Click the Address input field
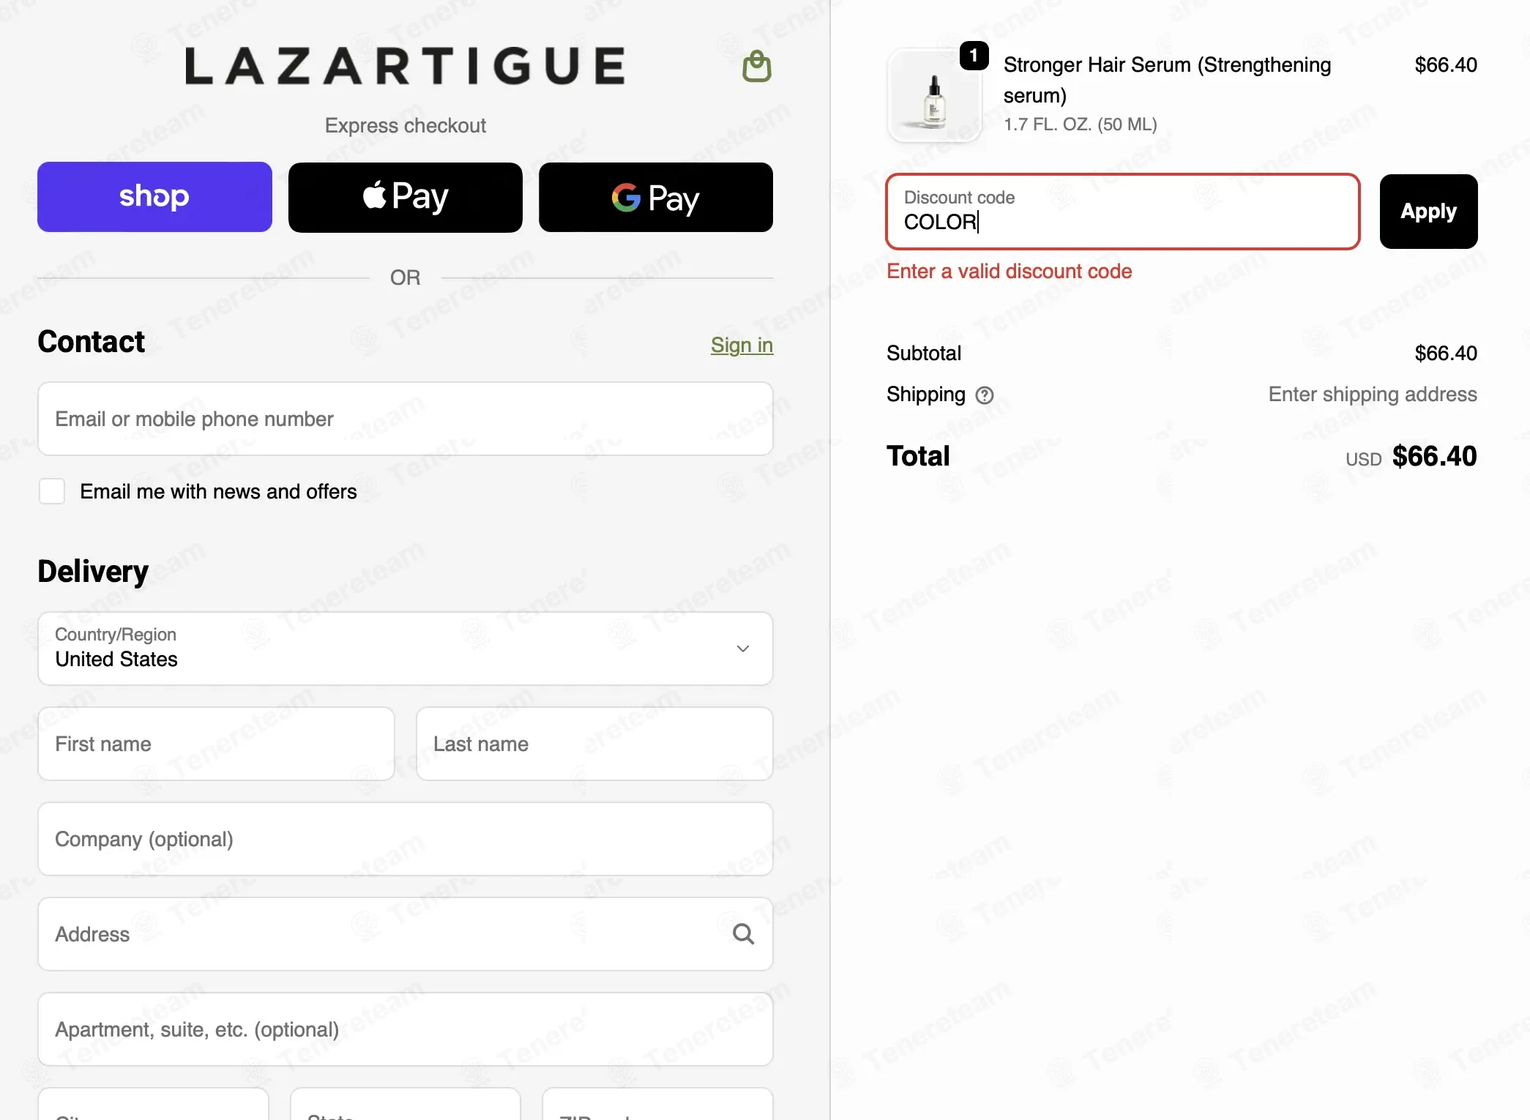The height and width of the screenshot is (1120, 1530). pos(406,934)
